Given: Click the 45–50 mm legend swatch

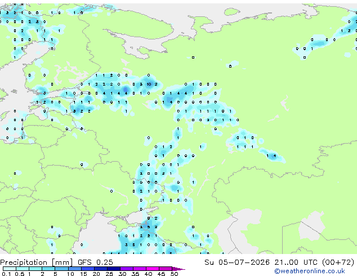Looking at the screenshot, I should pos(165,269).
